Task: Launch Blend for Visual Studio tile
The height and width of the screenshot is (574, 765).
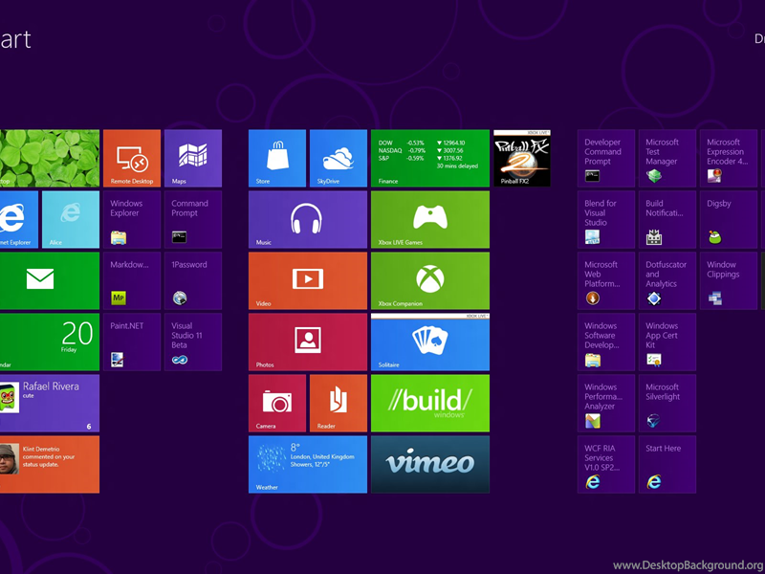Action: [x=606, y=220]
